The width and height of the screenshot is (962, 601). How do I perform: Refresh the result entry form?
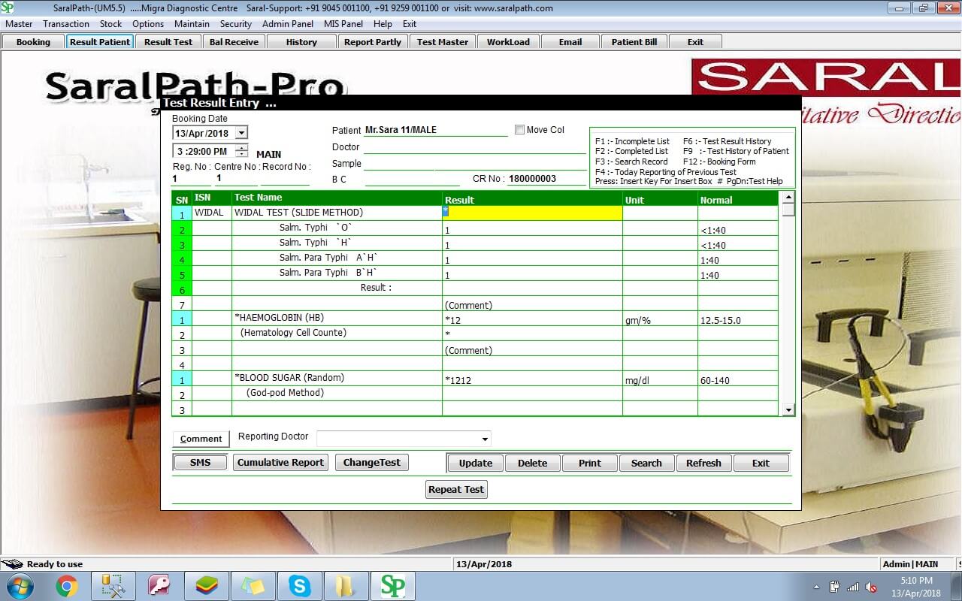(703, 463)
